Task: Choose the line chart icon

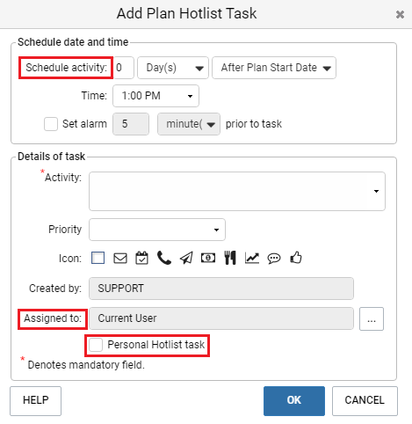Action: [252, 258]
